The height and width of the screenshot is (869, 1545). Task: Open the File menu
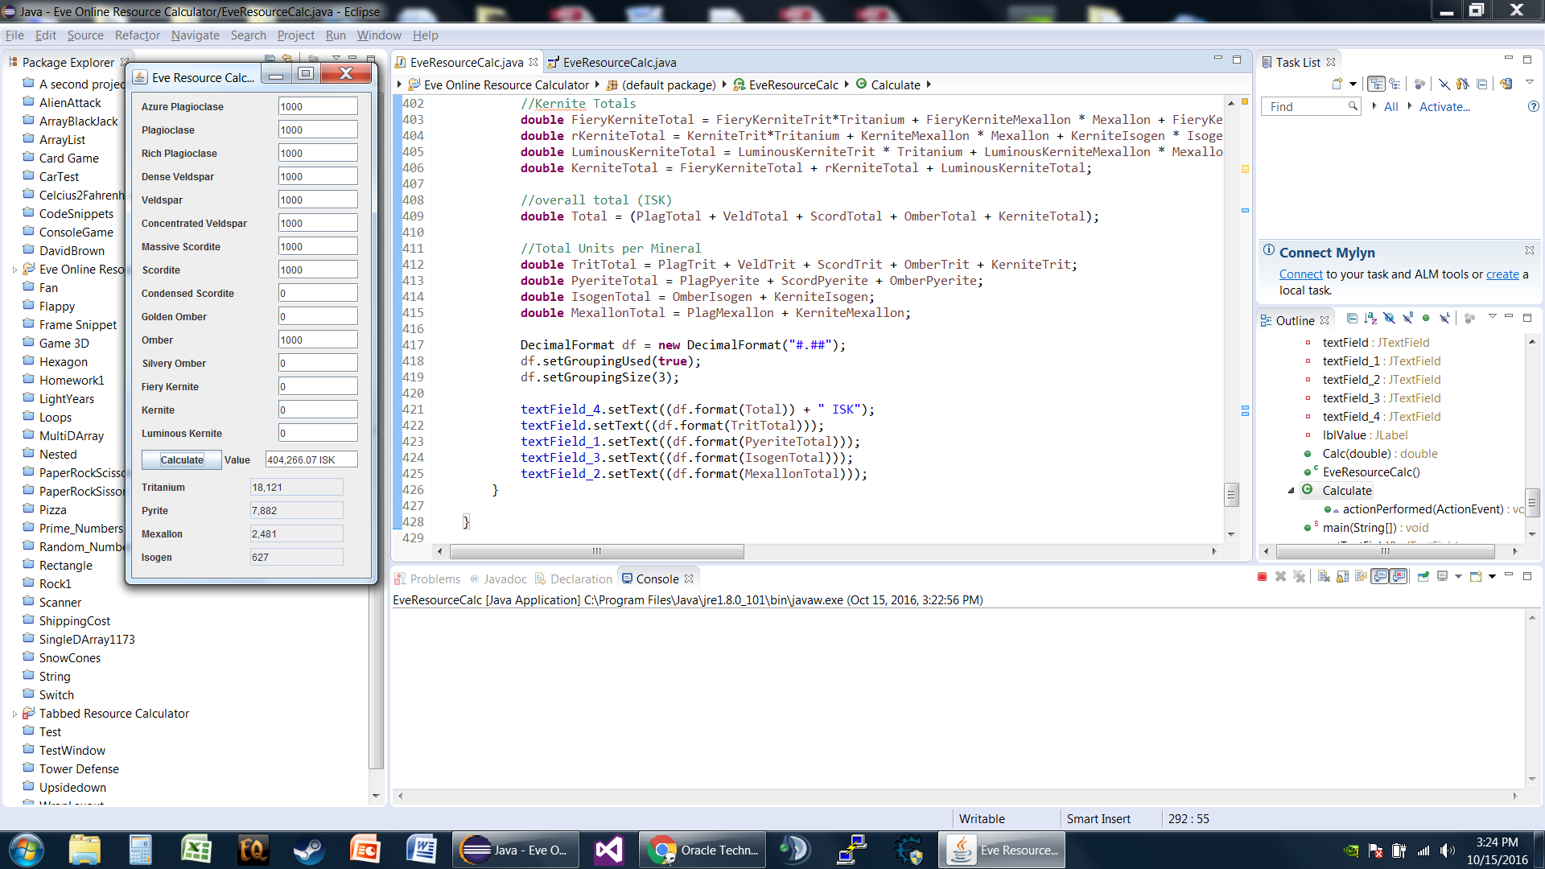coord(14,35)
